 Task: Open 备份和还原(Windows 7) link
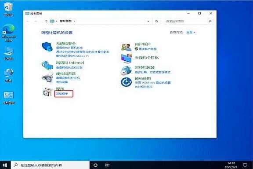pos(72,56)
